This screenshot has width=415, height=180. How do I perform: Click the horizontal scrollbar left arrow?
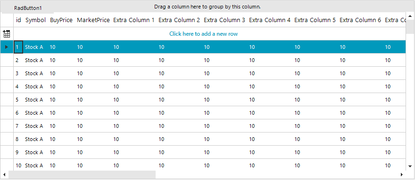coord(4,174)
